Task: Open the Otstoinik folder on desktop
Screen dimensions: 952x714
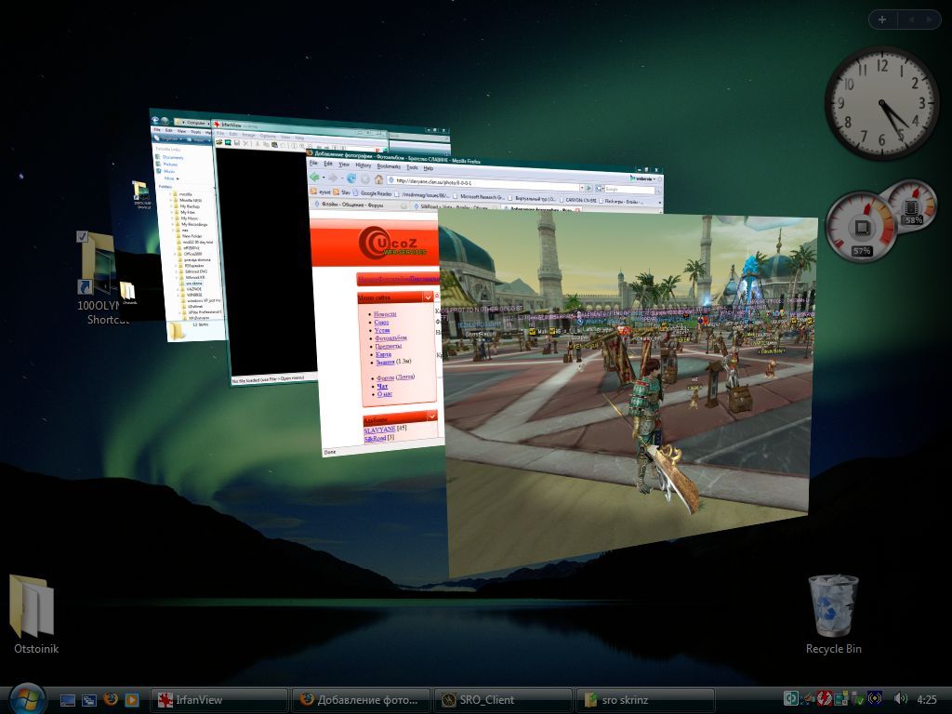Action: tap(33, 614)
